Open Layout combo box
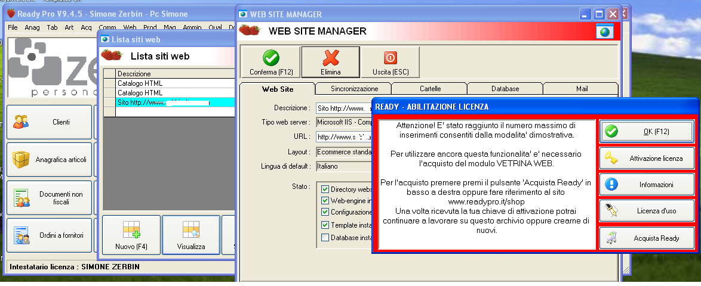 344,152
